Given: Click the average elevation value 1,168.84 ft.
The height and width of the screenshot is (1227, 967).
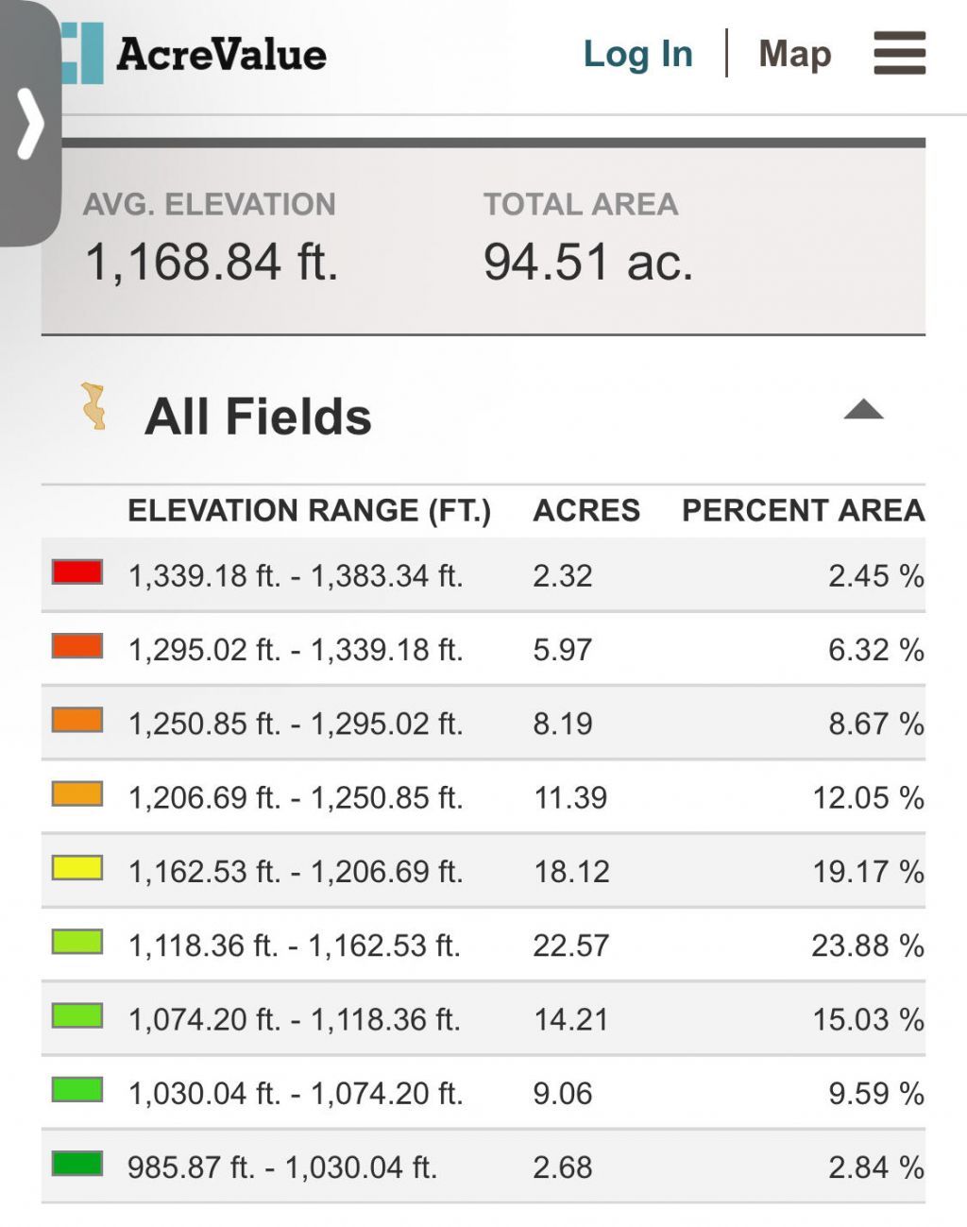Looking at the screenshot, I should 212,262.
